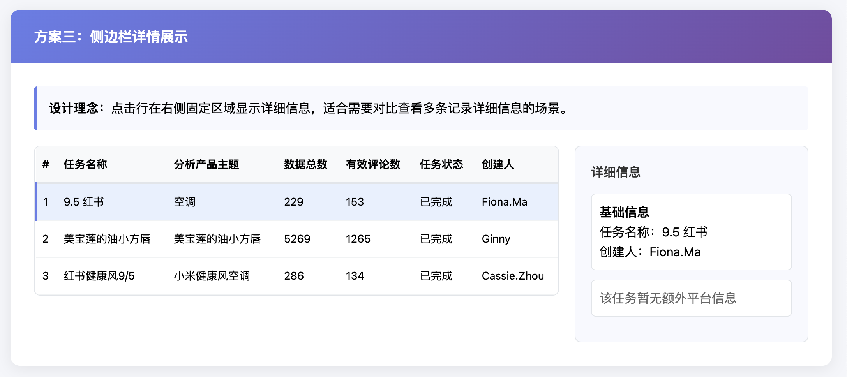This screenshot has height=377, width=847.
Task: Click the 空调 product theme cell
Action: (x=184, y=201)
